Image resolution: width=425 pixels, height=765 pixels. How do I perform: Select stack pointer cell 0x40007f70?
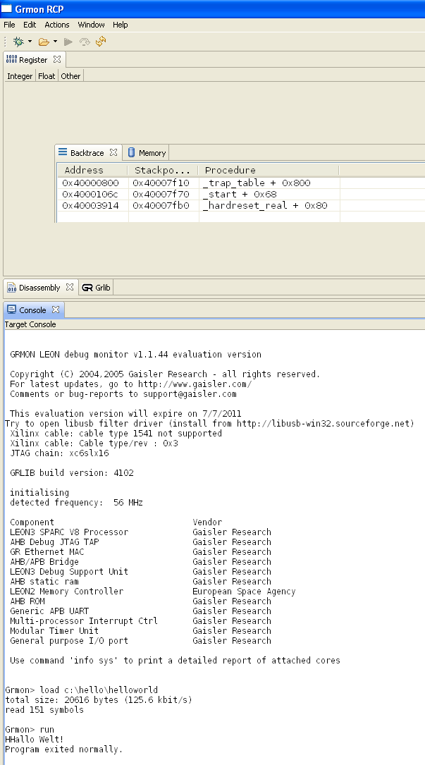point(161,194)
